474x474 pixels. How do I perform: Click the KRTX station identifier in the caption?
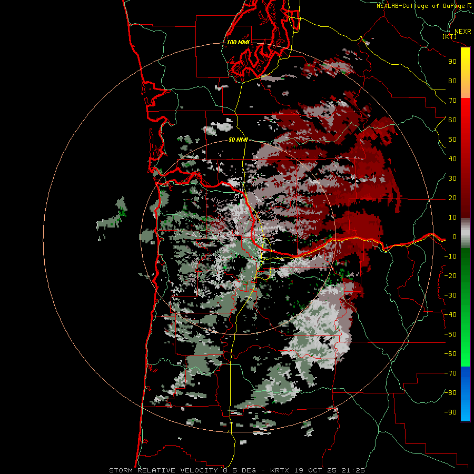click(x=280, y=470)
